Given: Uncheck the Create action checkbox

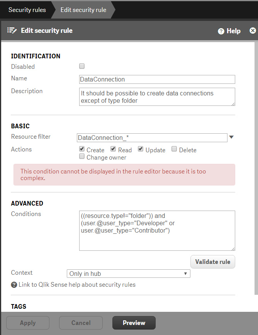Looking at the screenshot, I should [82, 149].
